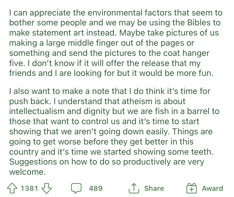Click the paragraph starting "I also want"
Viewport: 234px width, 197px height.
coord(114,132)
